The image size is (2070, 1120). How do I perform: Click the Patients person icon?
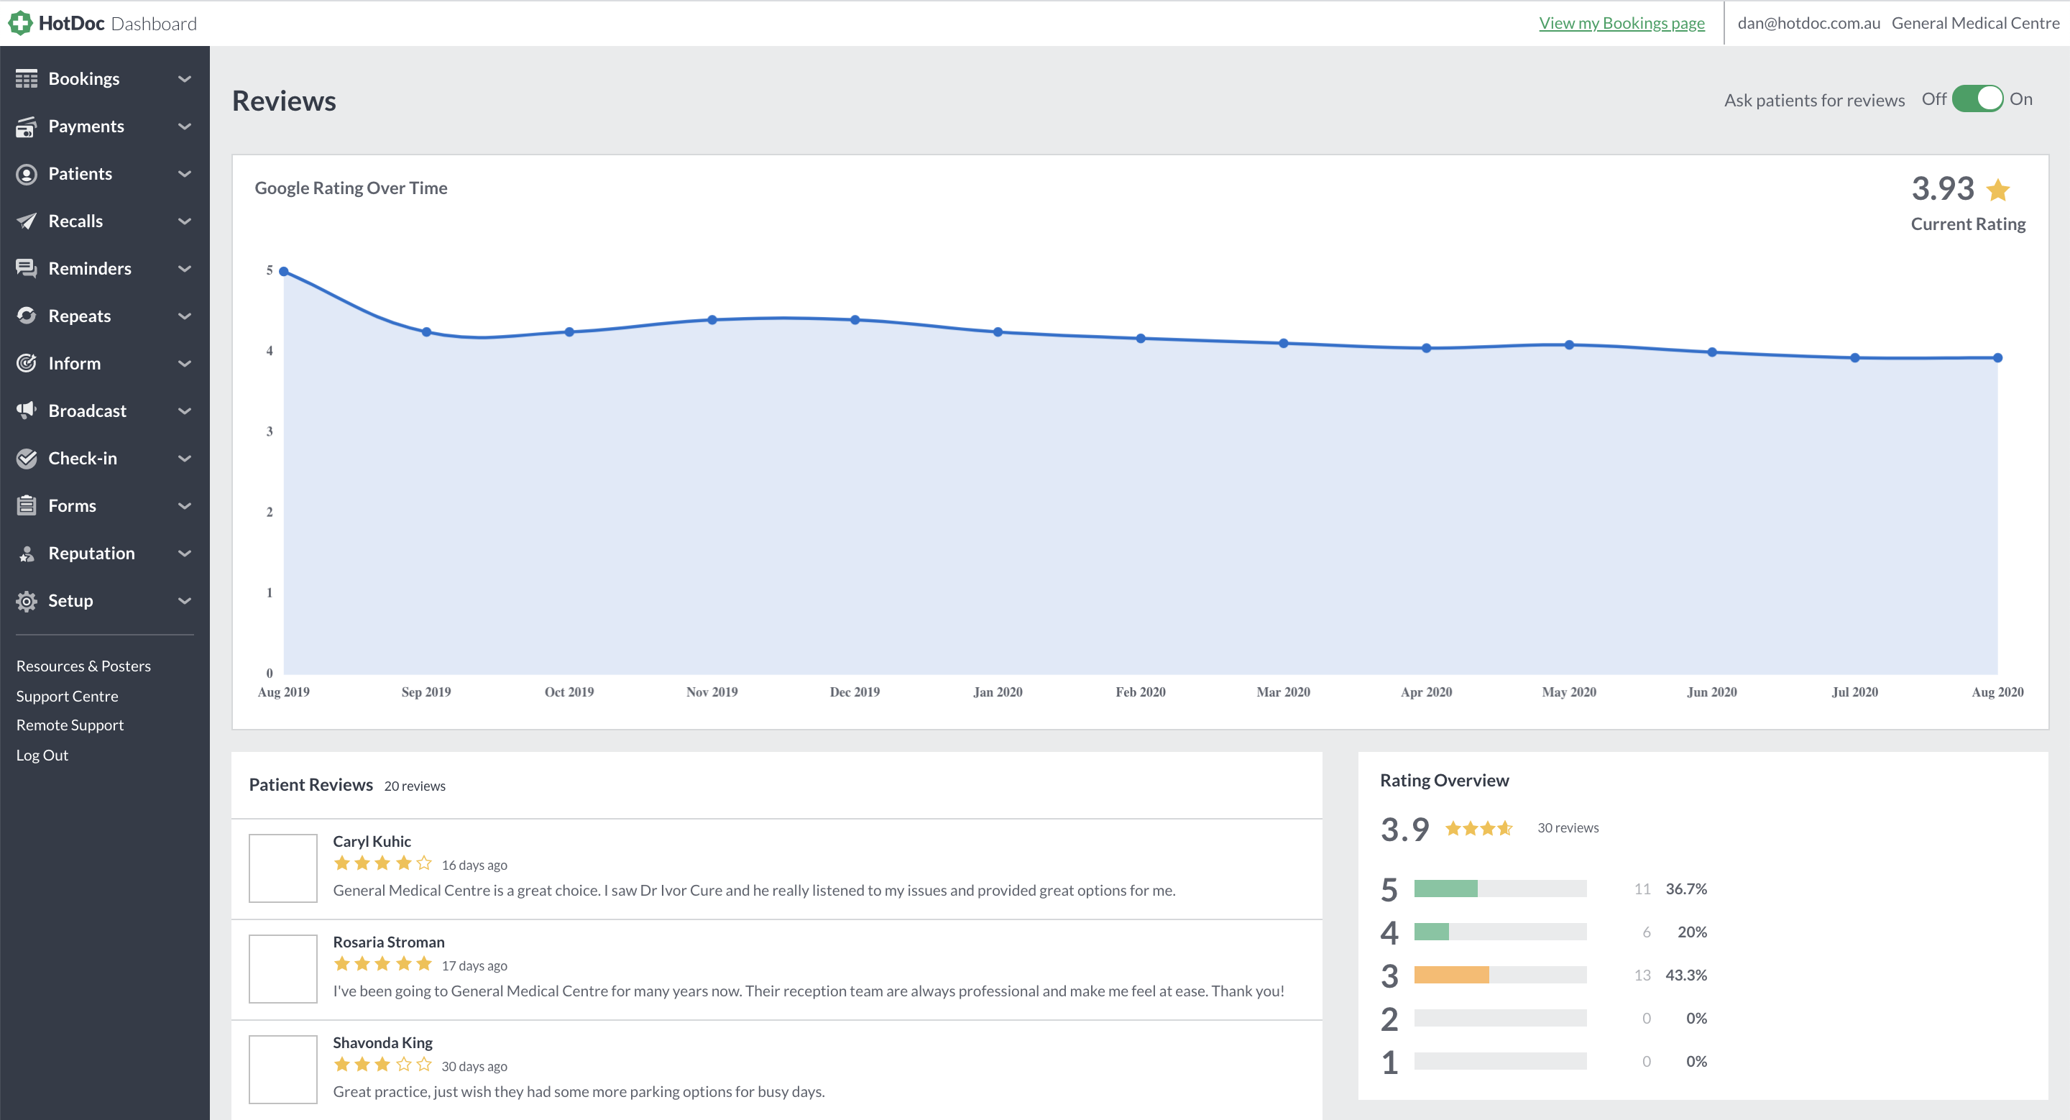point(27,173)
